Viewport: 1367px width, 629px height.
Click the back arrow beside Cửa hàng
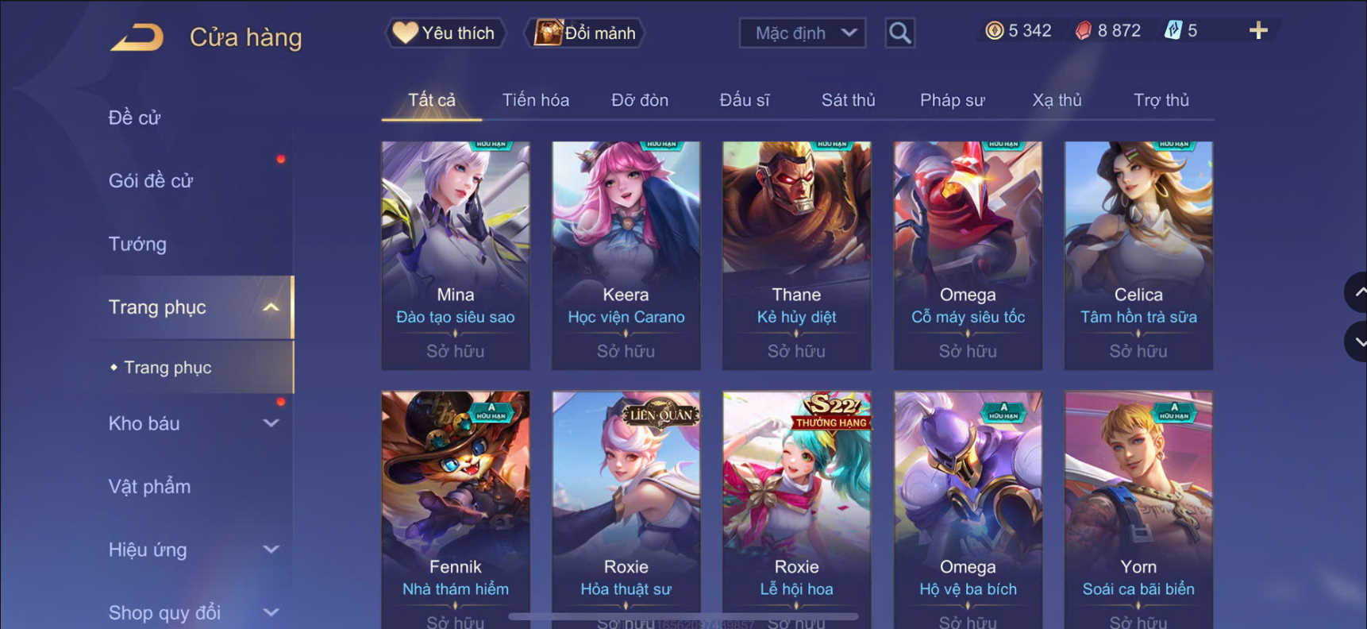(x=137, y=37)
